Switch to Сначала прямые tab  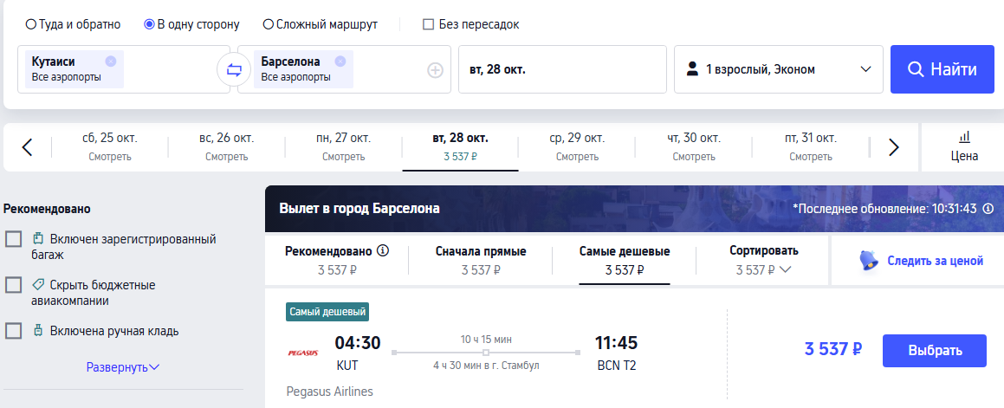(480, 260)
